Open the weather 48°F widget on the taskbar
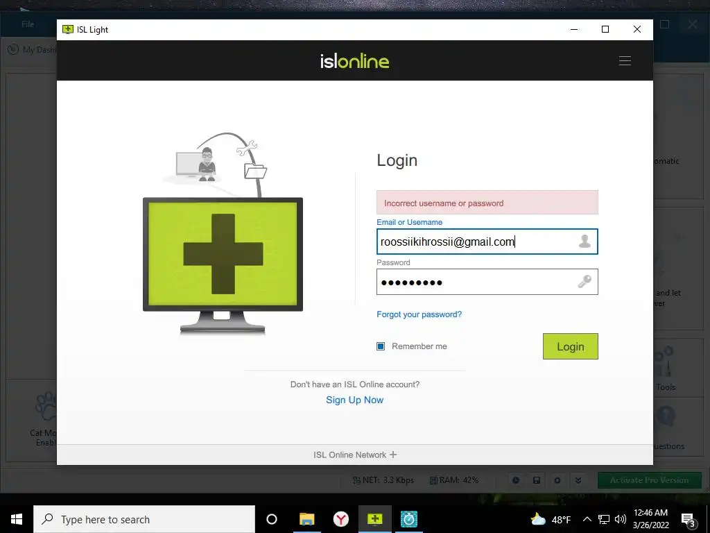This screenshot has width=710, height=533. click(x=550, y=519)
